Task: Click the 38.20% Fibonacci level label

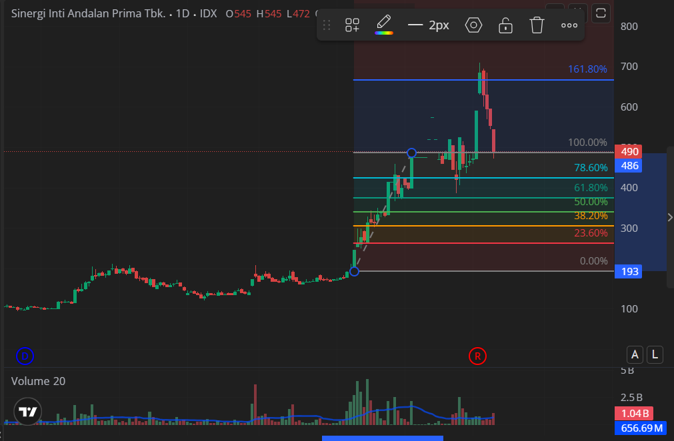Action: click(591, 216)
